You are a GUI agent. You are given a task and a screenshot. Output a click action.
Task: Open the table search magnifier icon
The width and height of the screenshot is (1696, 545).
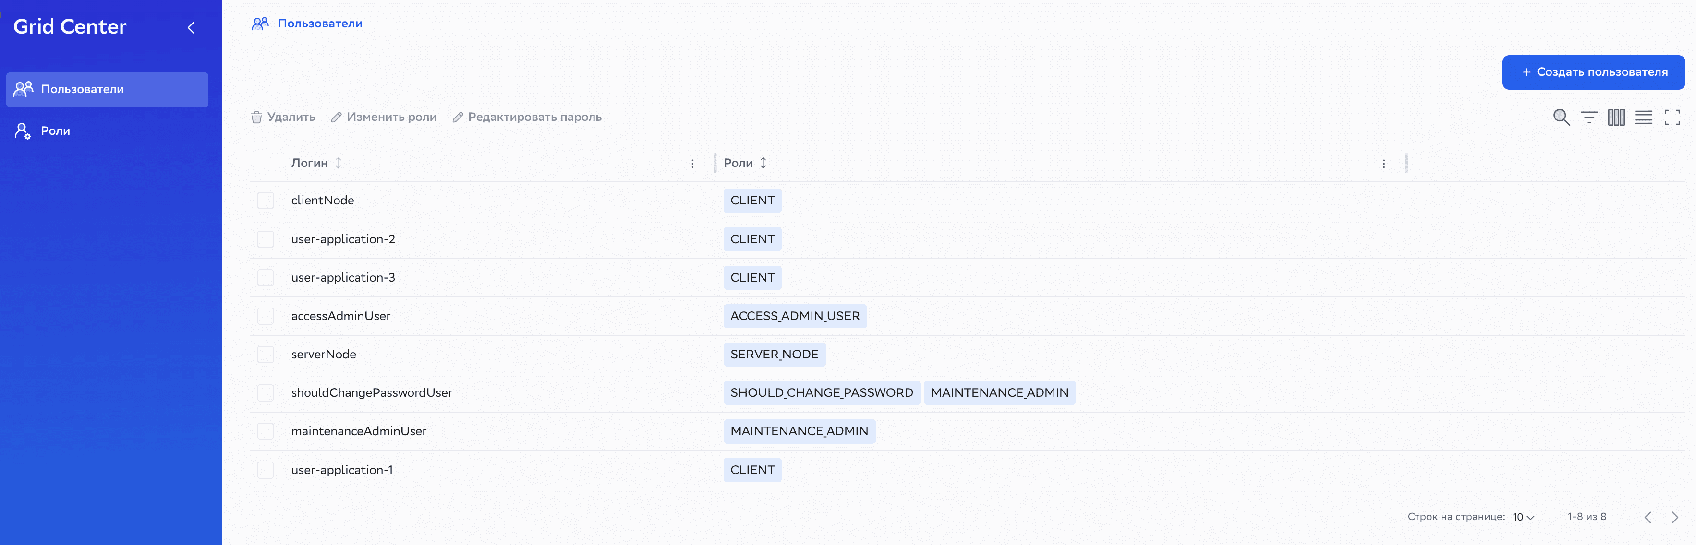tap(1561, 118)
